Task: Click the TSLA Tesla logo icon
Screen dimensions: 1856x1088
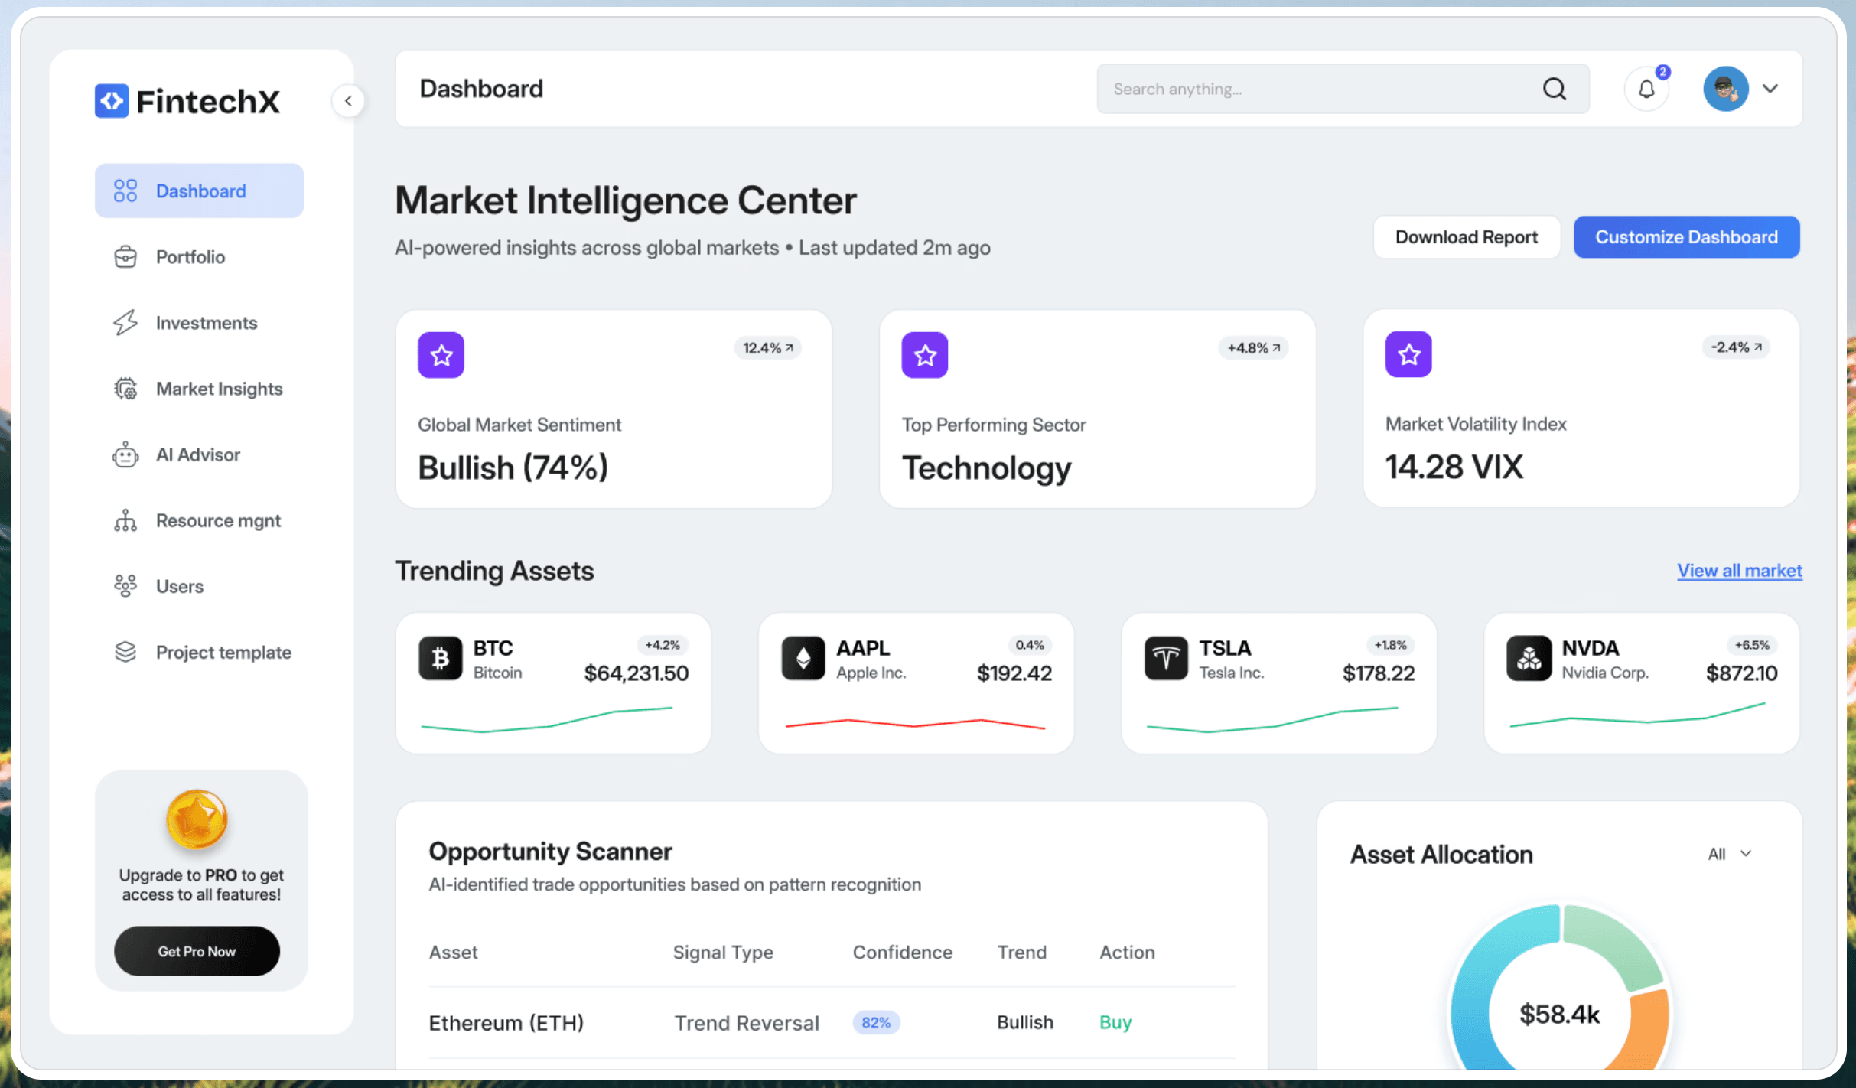Action: click(1166, 658)
